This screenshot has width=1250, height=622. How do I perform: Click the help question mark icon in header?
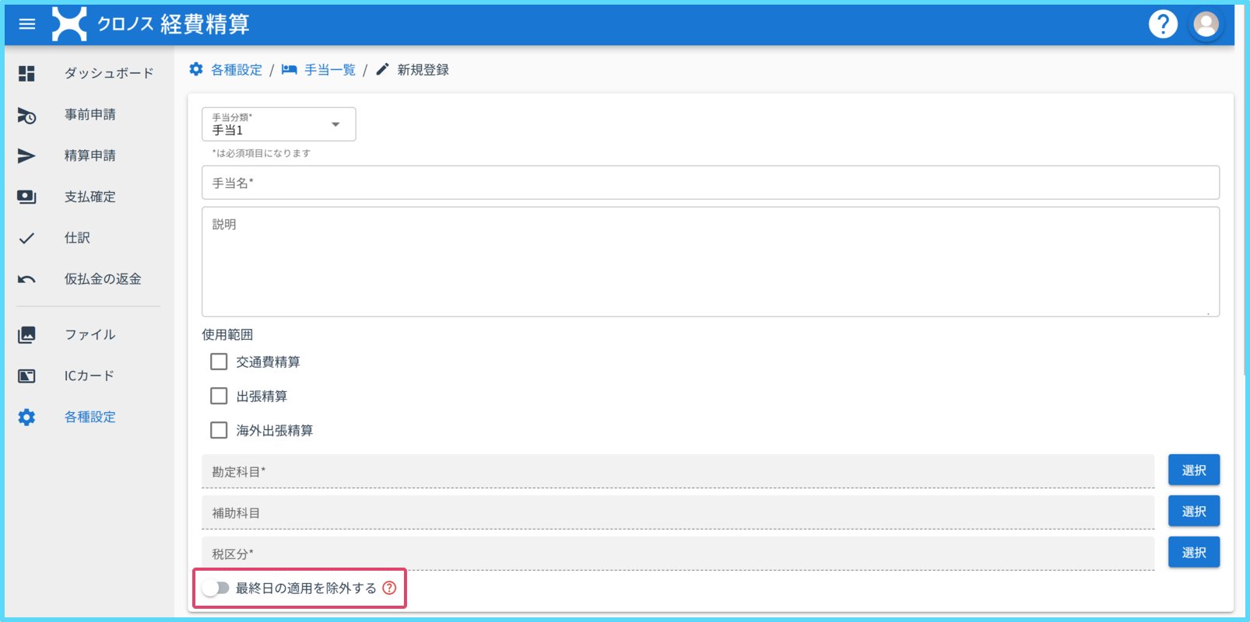point(1163,24)
